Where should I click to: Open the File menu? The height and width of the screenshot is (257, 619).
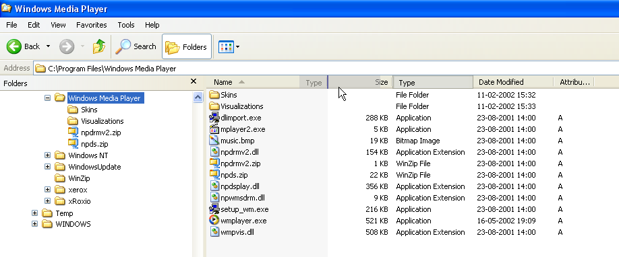pos(11,25)
